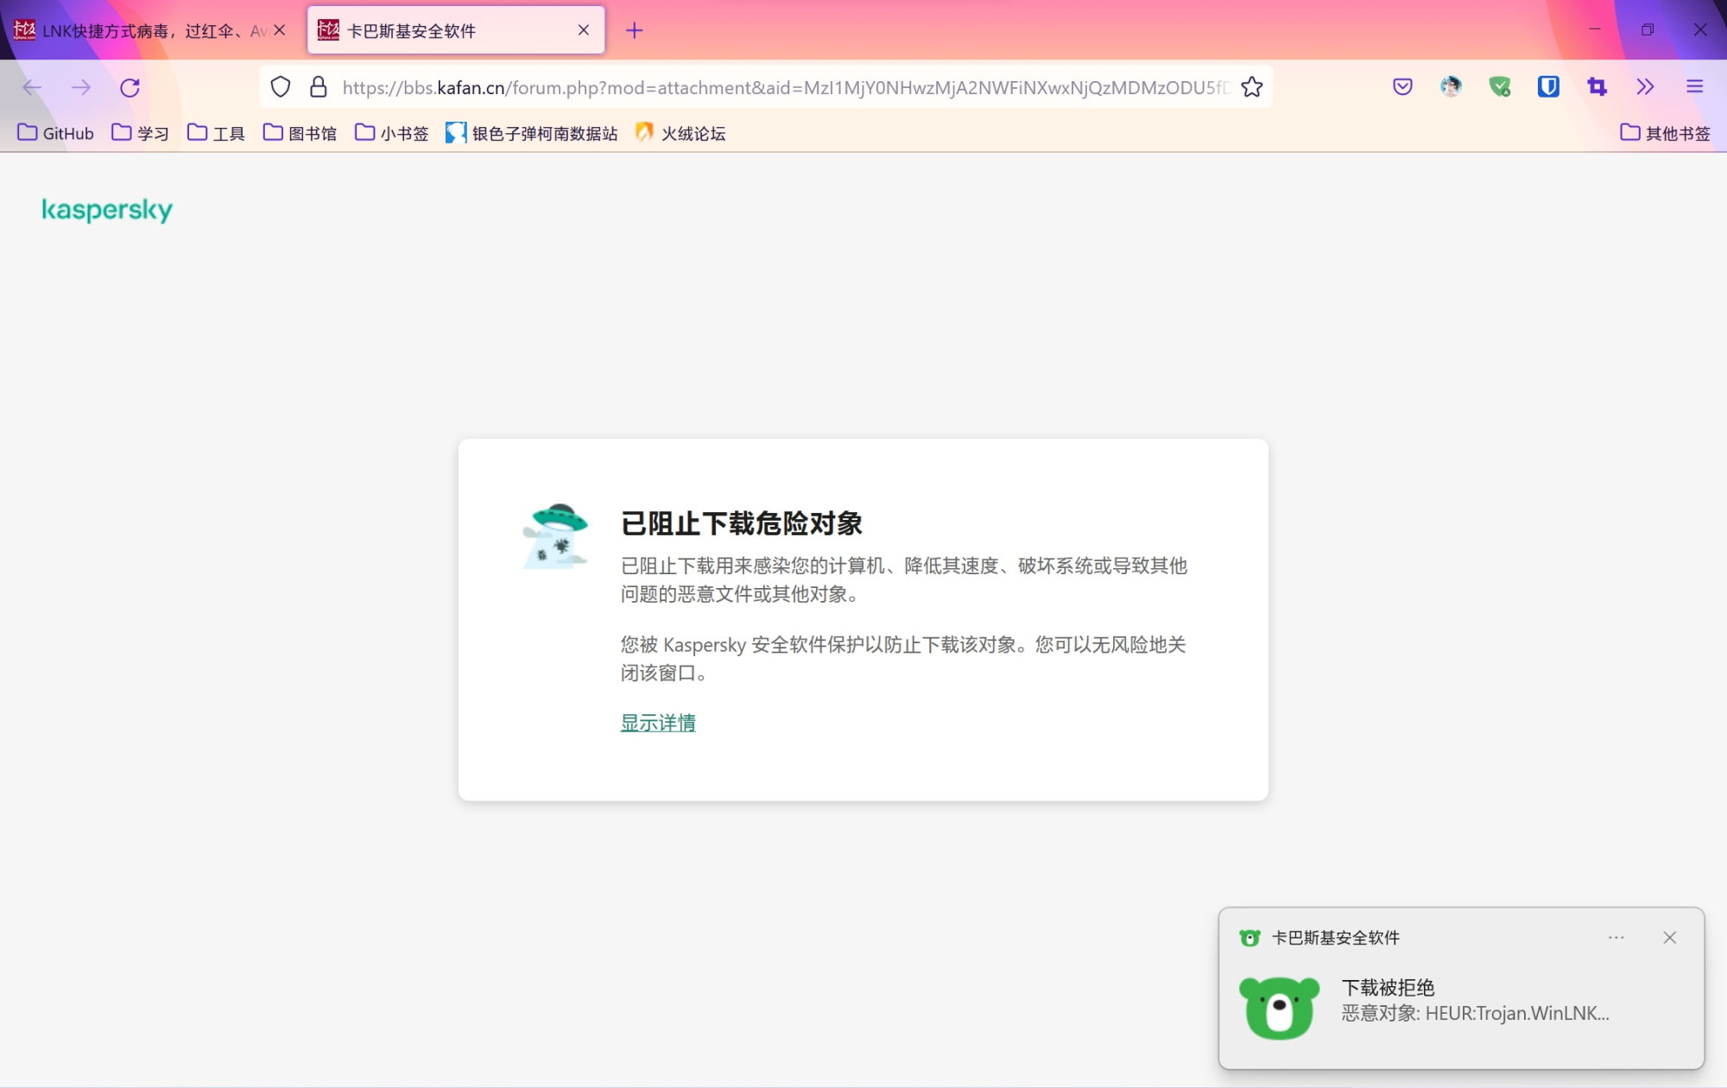Reload the current page
Screen dimensions: 1727x1088
[x=130, y=87]
